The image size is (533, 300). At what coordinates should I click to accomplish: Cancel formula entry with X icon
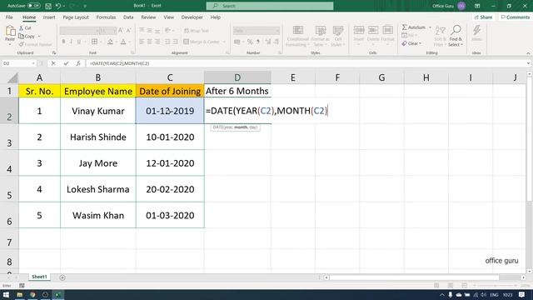click(x=53, y=63)
